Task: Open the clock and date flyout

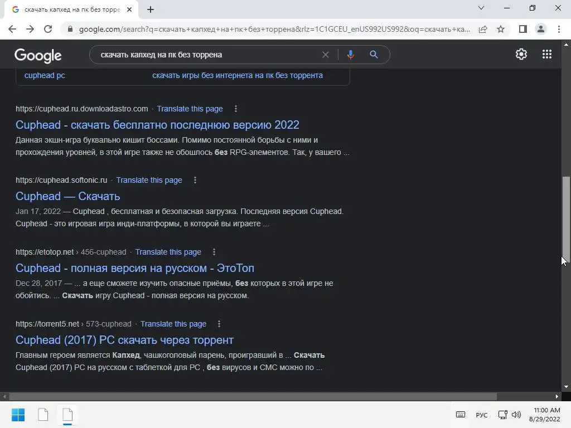Action: click(544, 415)
